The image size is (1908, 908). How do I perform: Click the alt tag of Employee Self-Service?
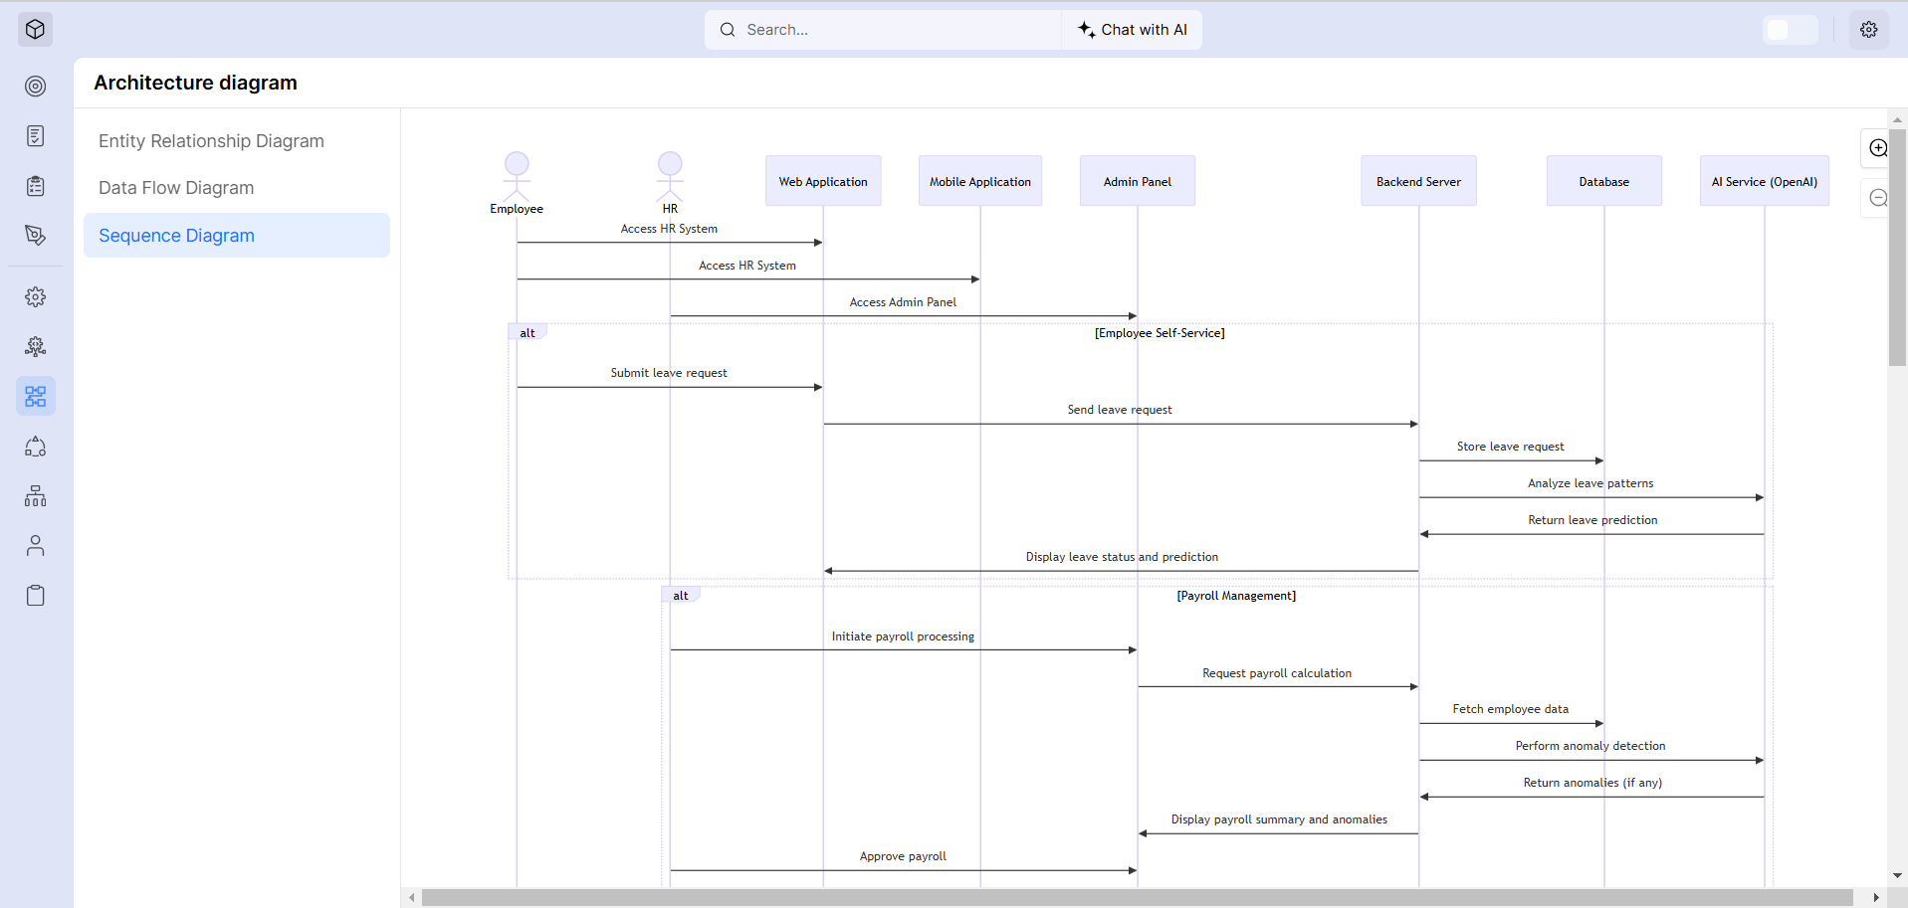click(x=528, y=333)
